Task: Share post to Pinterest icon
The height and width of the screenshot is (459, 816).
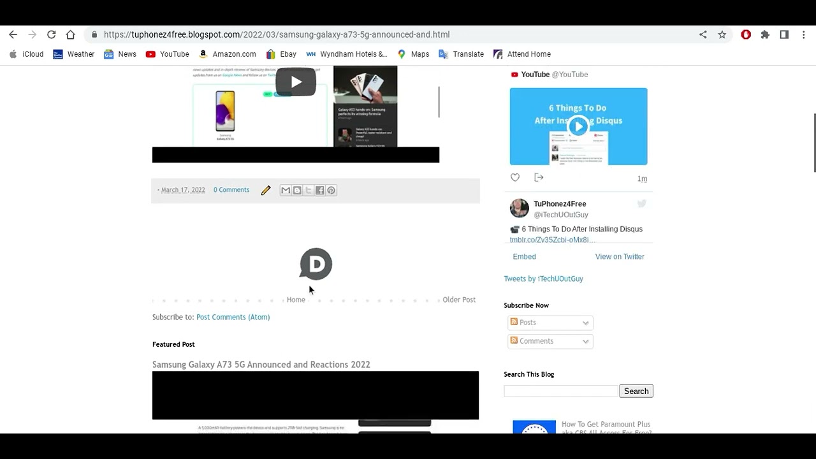Action: click(331, 190)
